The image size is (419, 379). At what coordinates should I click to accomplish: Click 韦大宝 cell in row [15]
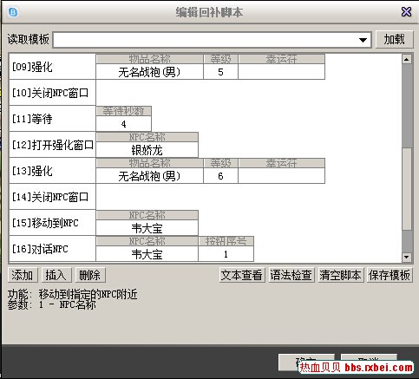pyautogui.click(x=147, y=228)
